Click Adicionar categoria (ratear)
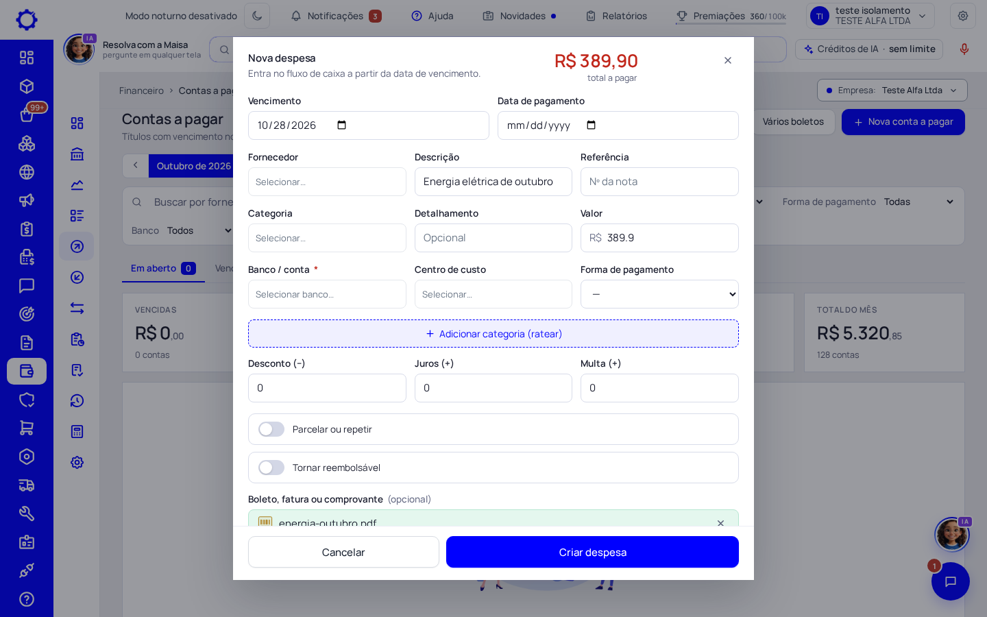 pos(493,334)
